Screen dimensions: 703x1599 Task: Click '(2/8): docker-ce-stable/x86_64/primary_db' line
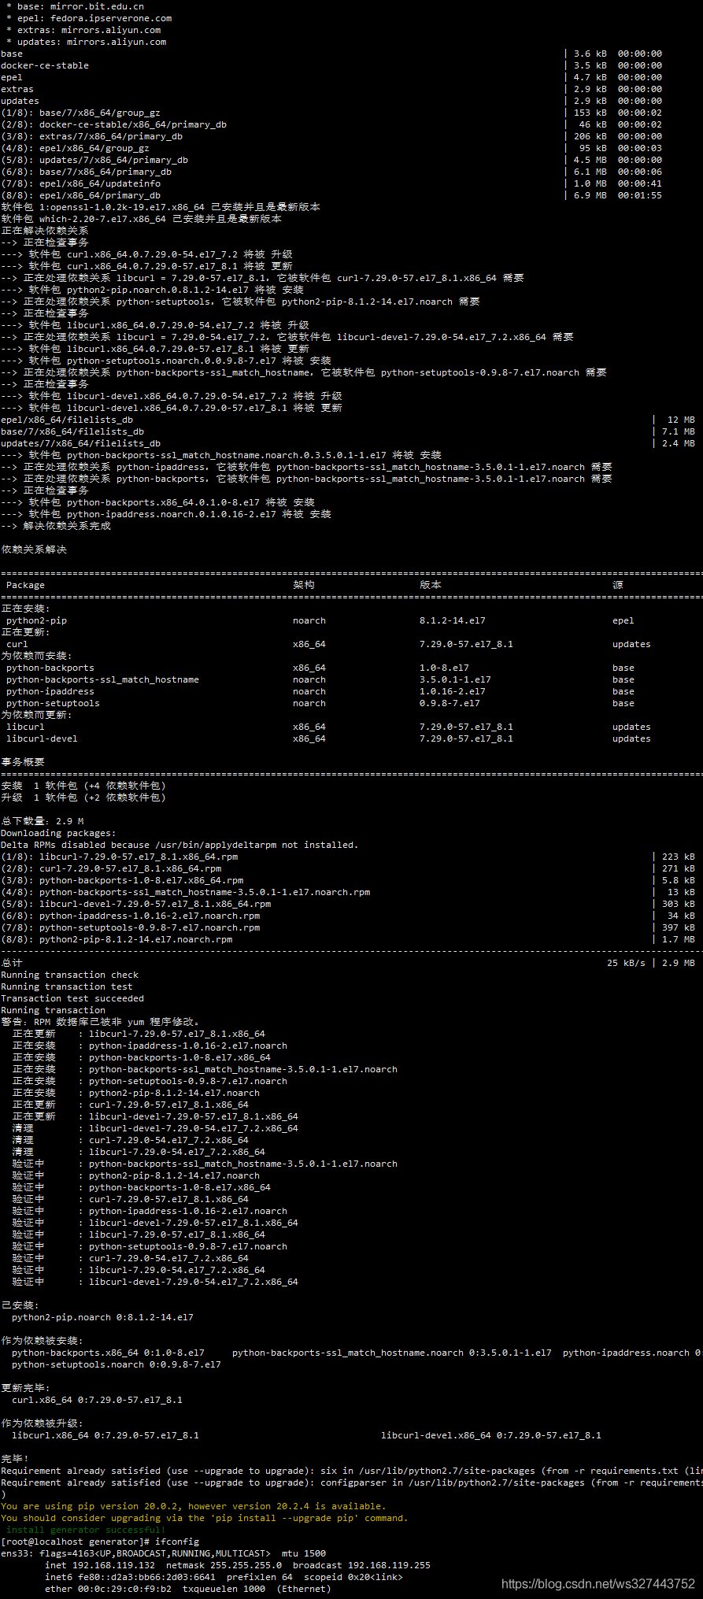click(113, 124)
